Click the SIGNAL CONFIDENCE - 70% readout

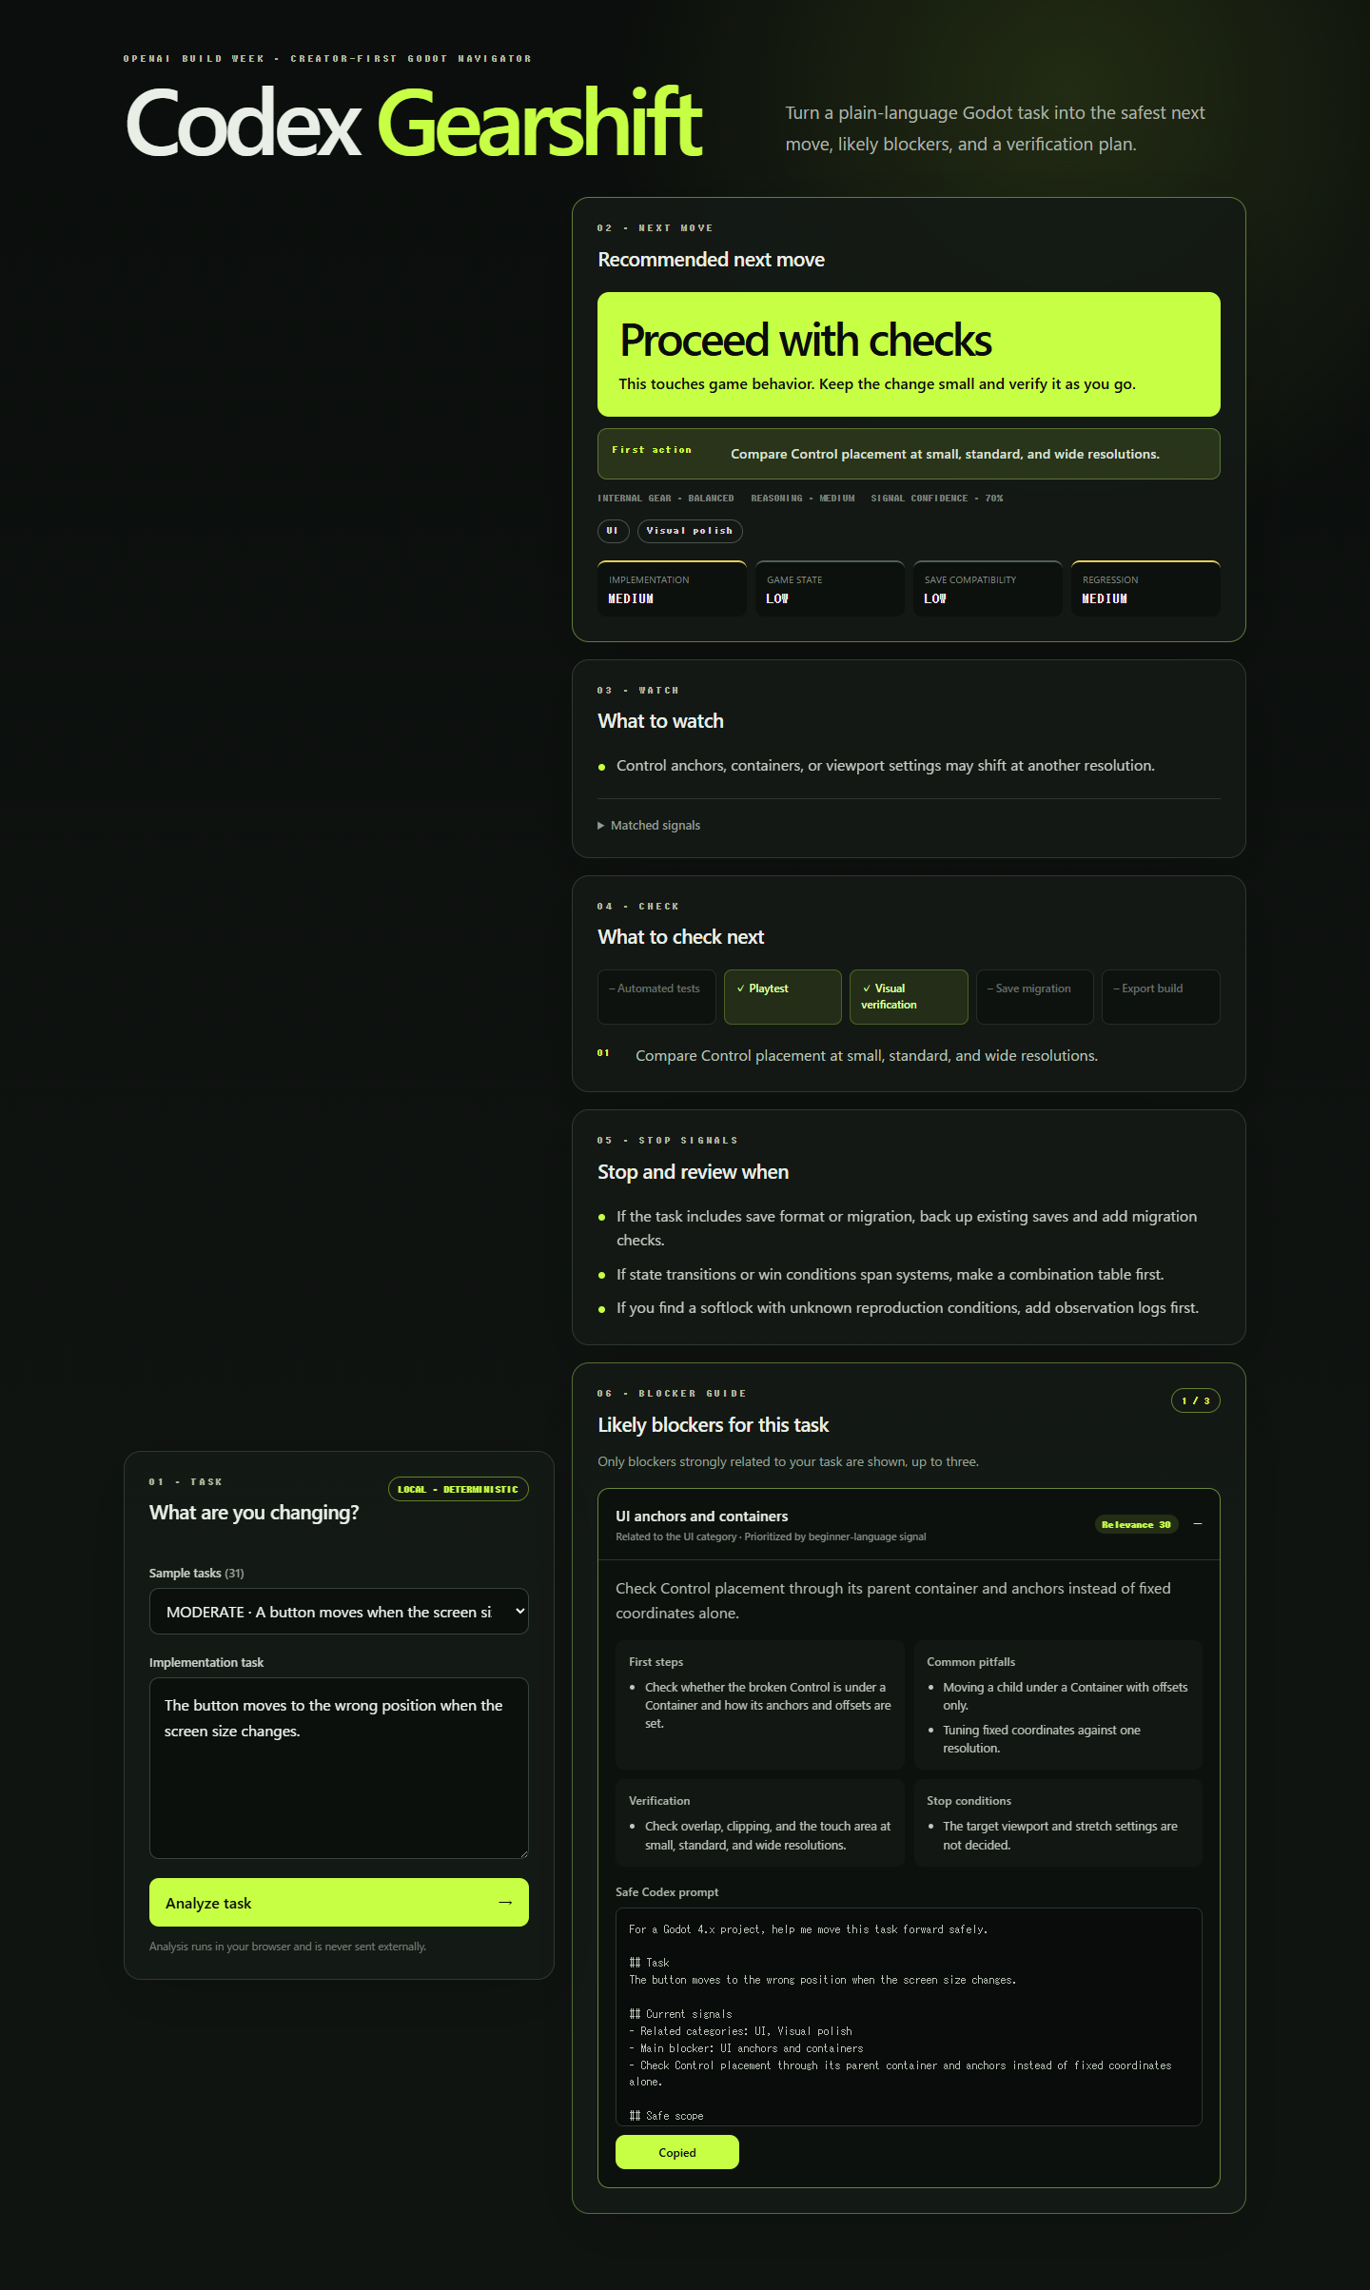pyautogui.click(x=937, y=499)
